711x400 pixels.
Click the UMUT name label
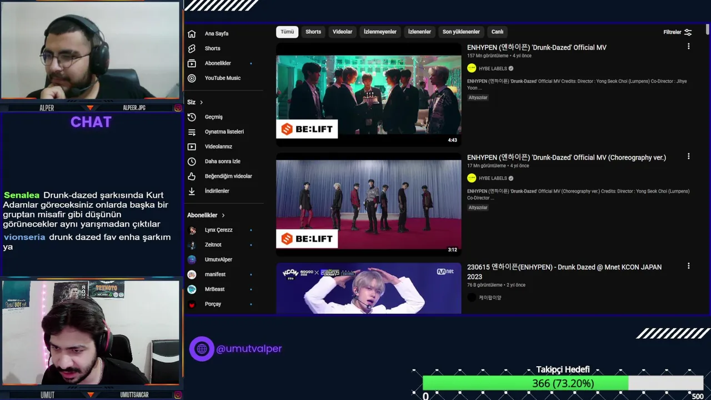click(x=47, y=395)
